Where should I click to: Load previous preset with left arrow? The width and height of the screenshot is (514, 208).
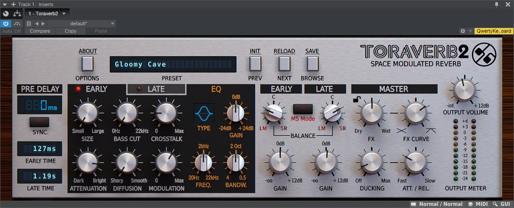coord(37,23)
